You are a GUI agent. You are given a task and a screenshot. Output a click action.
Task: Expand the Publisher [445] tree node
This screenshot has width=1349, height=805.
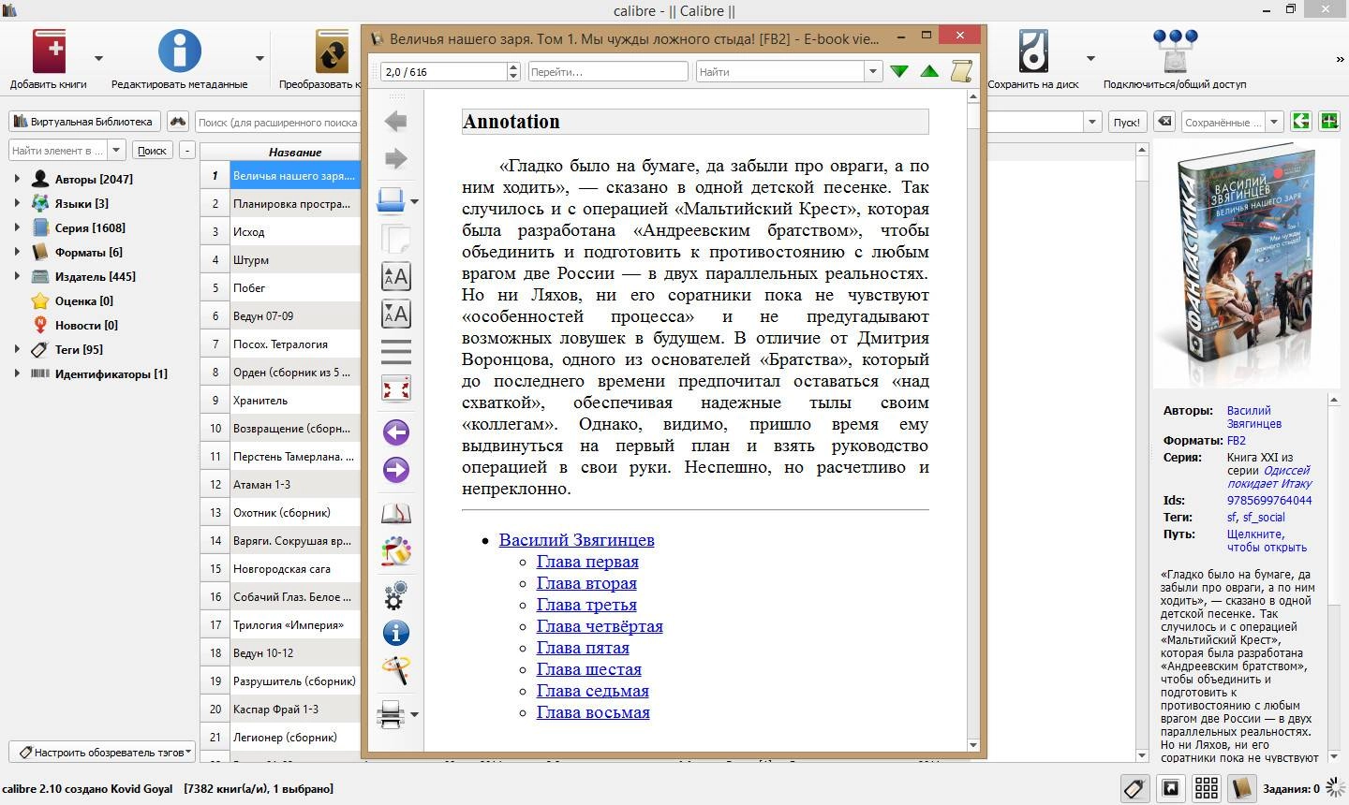(x=17, y=276)
